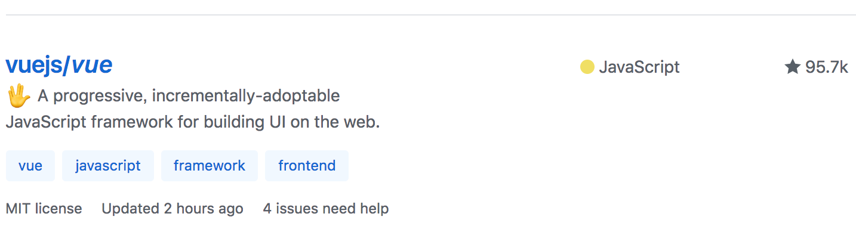Select the 'javascript' topic tag

108,166
